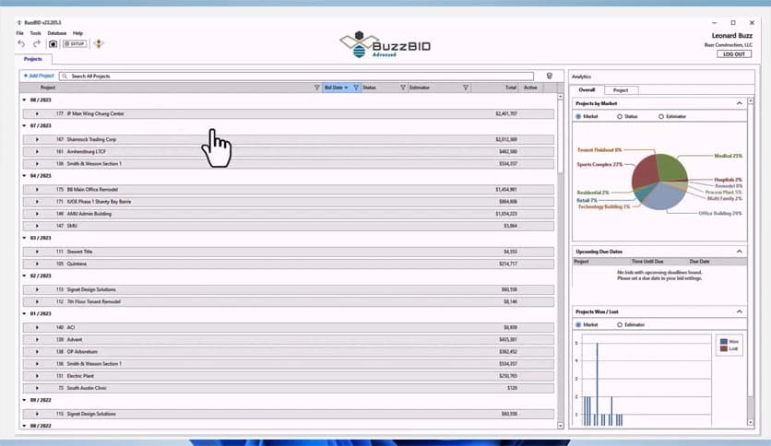The height and width of the screenshot is (446, 771).
Task: Click the red Lost legend swatch
Action: tap(724, 348)
